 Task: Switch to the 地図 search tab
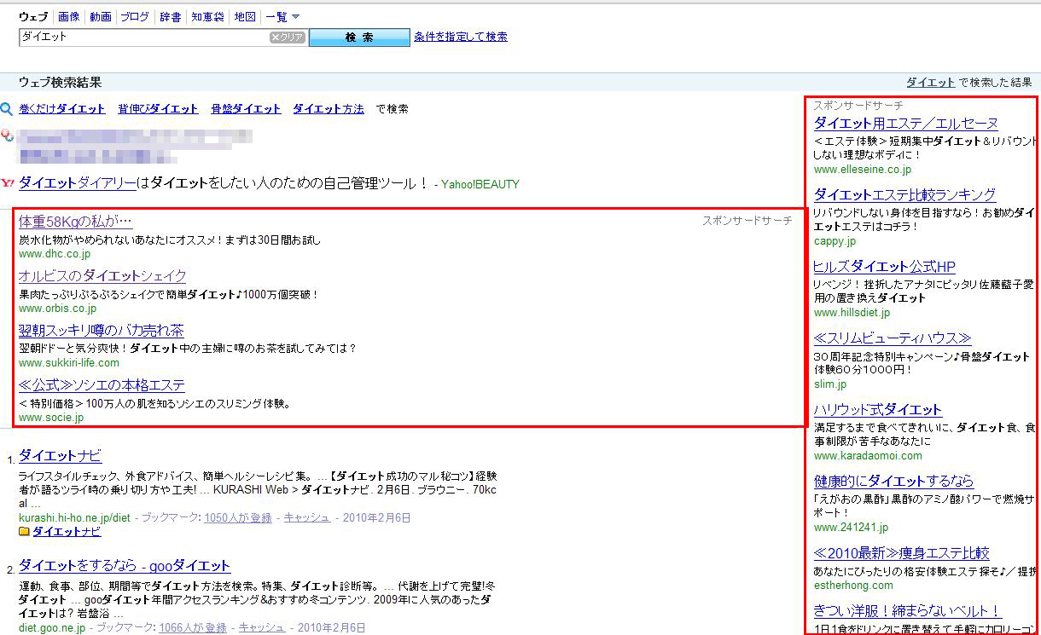(x=245, y=16)
